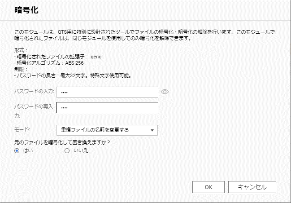The height and width of the screenshot is (203, 291).
Task: Select the はい radio button
Action: click(x=17, y=150)
